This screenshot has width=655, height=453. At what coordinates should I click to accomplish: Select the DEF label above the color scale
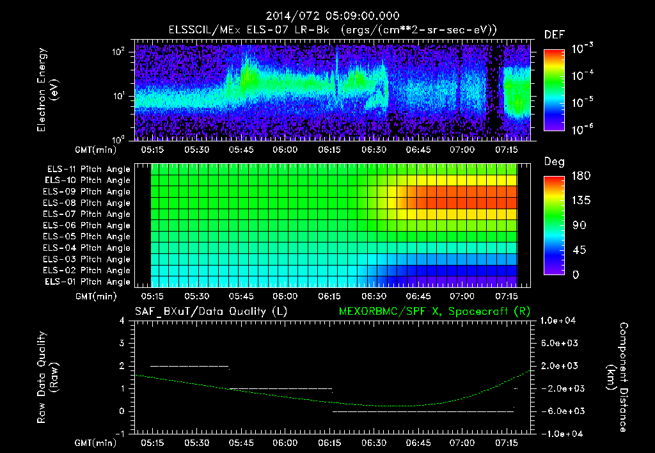[555, 35]
